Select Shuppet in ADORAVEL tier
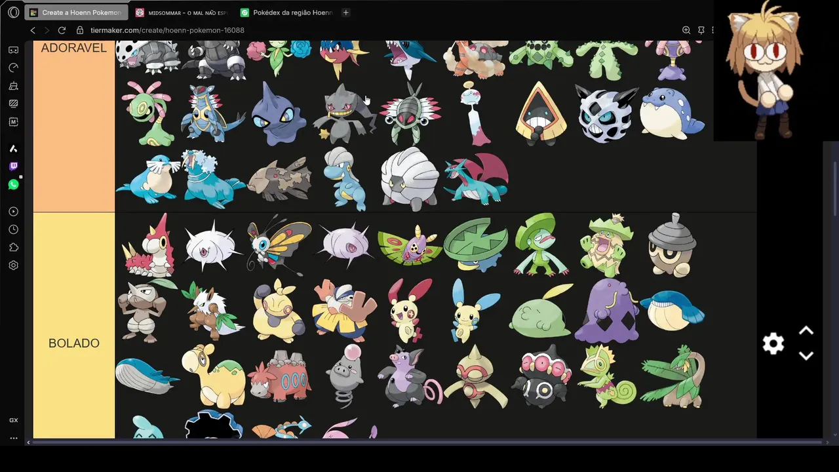The width and height of the screenshot is (839, 472). (x=279, y=113)
